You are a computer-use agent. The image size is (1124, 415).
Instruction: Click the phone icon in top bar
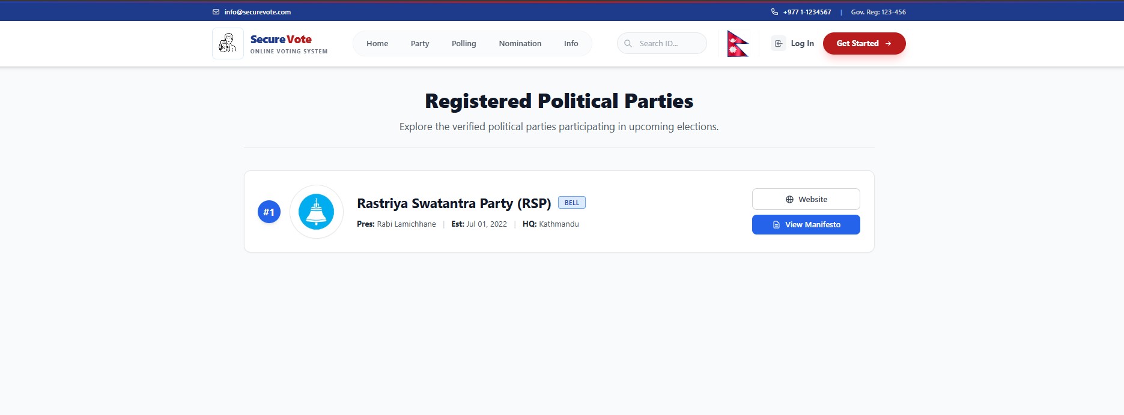tap(774, 12)
